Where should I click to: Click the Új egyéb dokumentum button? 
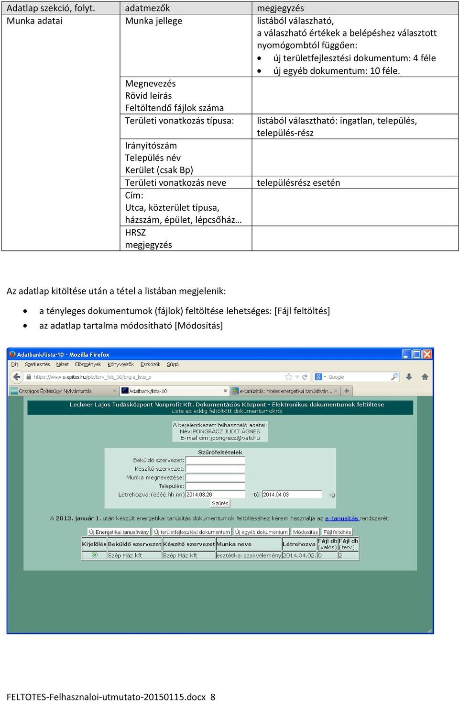pyautogui.click(x=262, y=532)
